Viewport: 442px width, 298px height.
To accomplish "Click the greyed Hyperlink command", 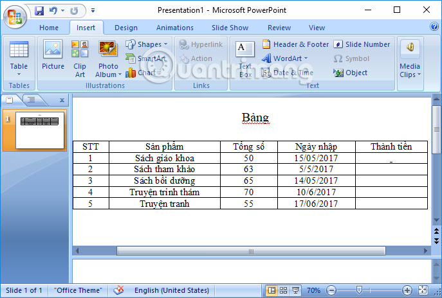I will click(201, 44).
